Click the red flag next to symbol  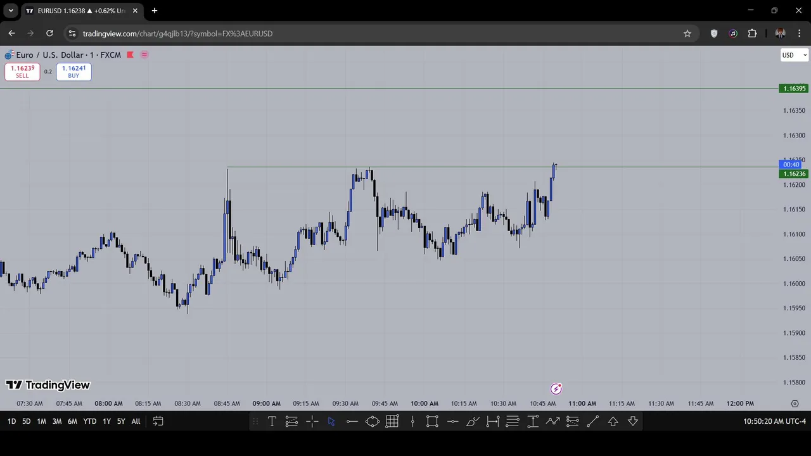pyautogui.click(x=130, y=55)
